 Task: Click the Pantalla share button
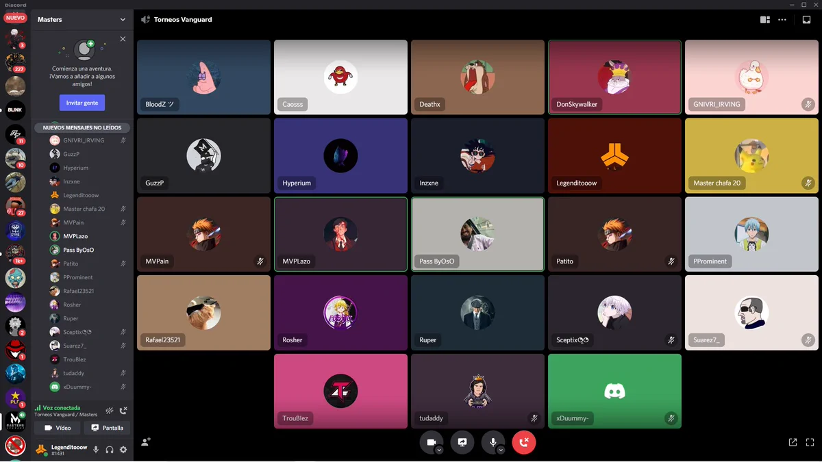106,428
